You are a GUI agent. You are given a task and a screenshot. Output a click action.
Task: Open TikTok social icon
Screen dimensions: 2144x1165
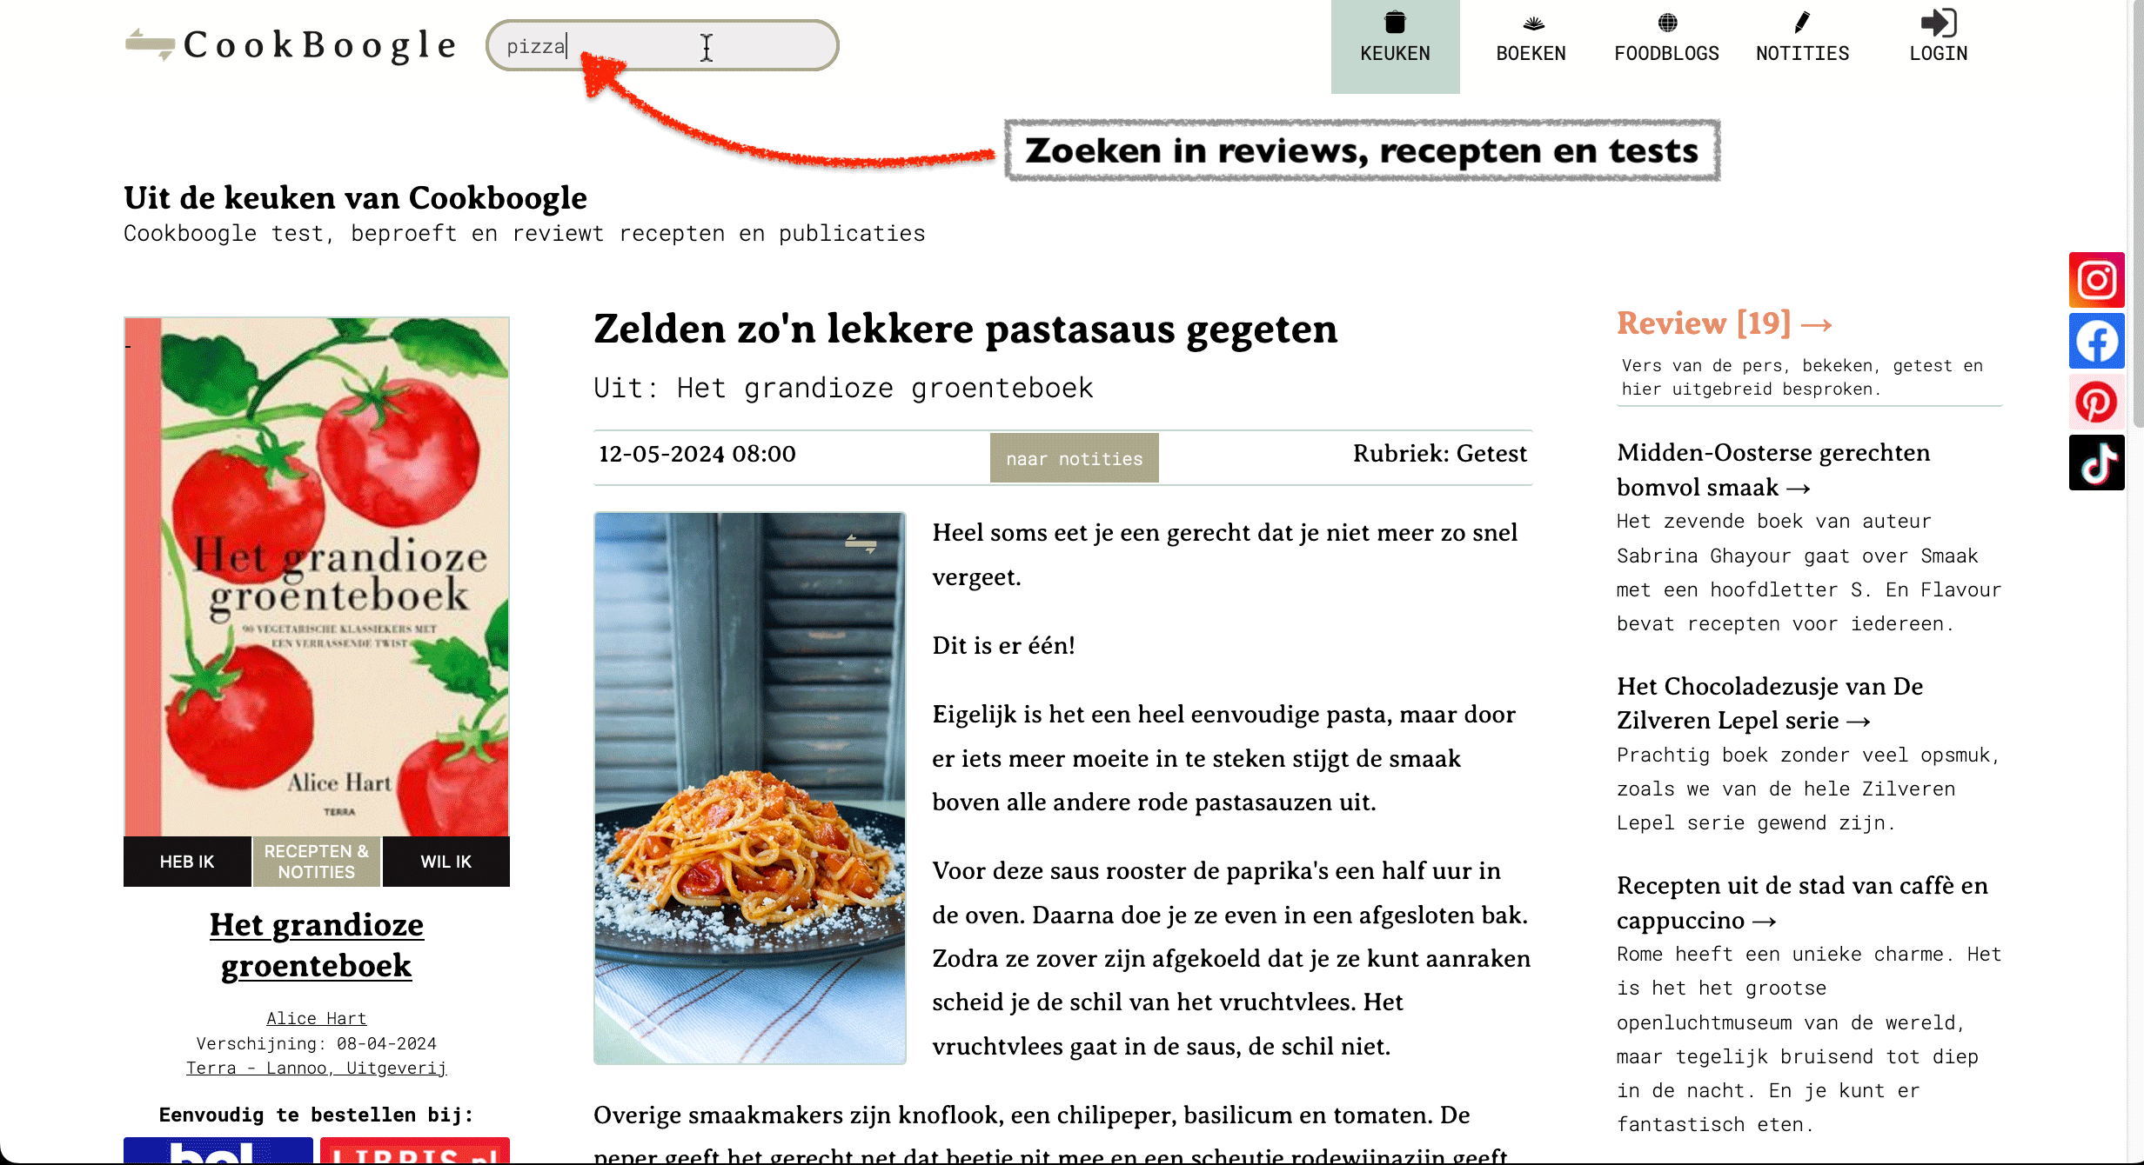[x=2096, y=463]
